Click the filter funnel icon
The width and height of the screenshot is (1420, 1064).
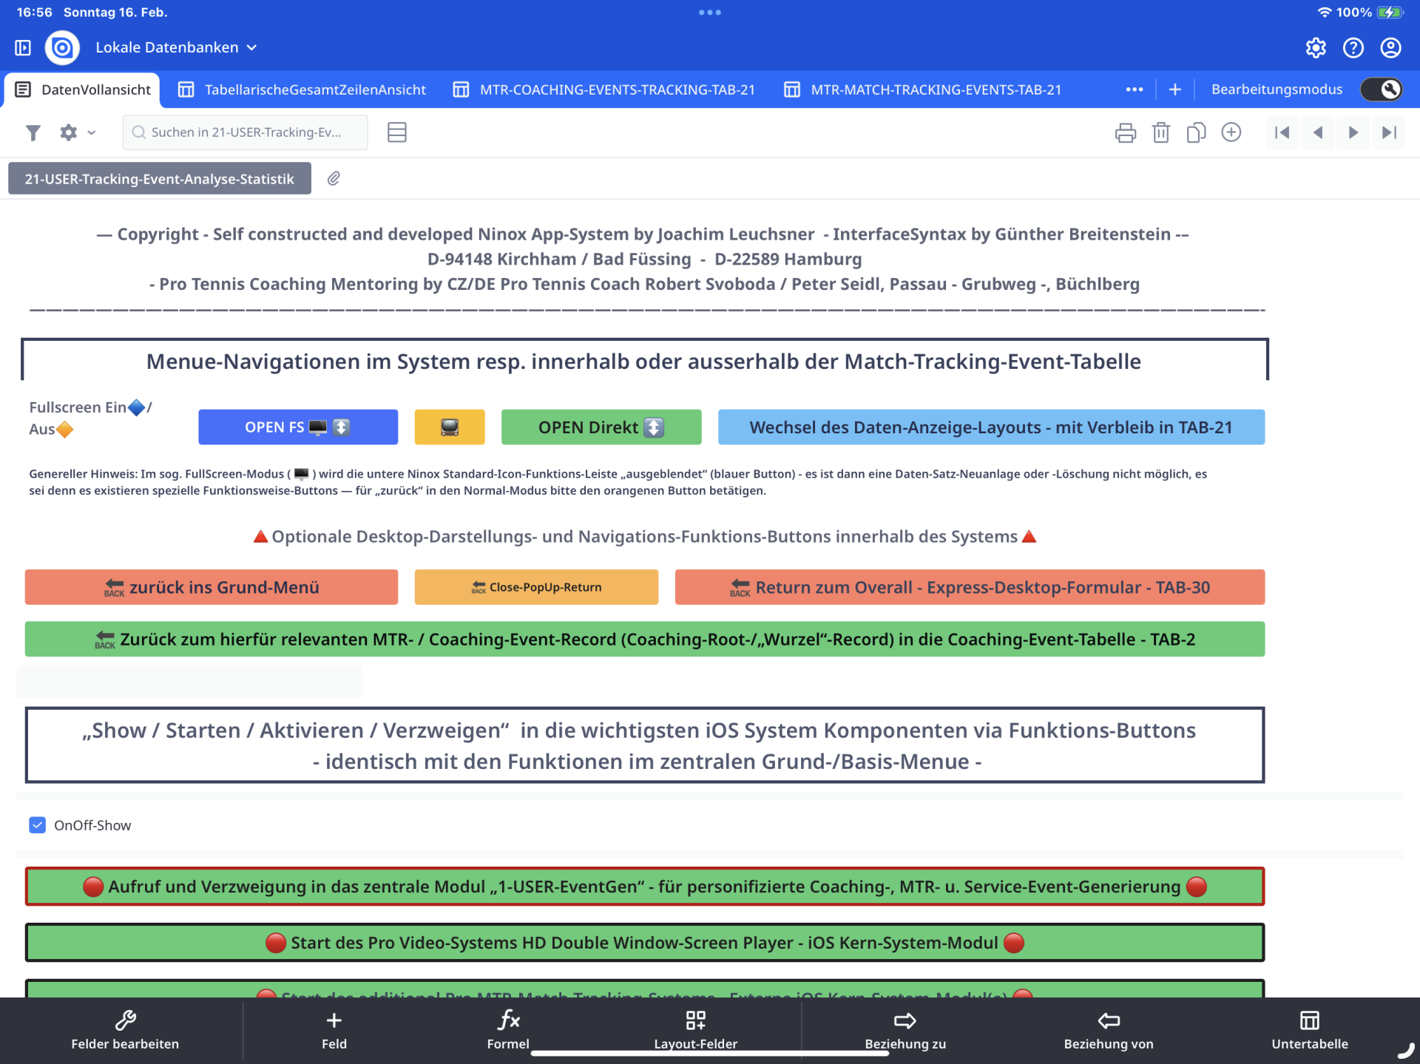(33, 132)
